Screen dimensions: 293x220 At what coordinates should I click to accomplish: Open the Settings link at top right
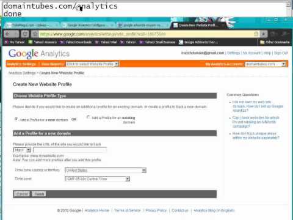tap(233, 53)
